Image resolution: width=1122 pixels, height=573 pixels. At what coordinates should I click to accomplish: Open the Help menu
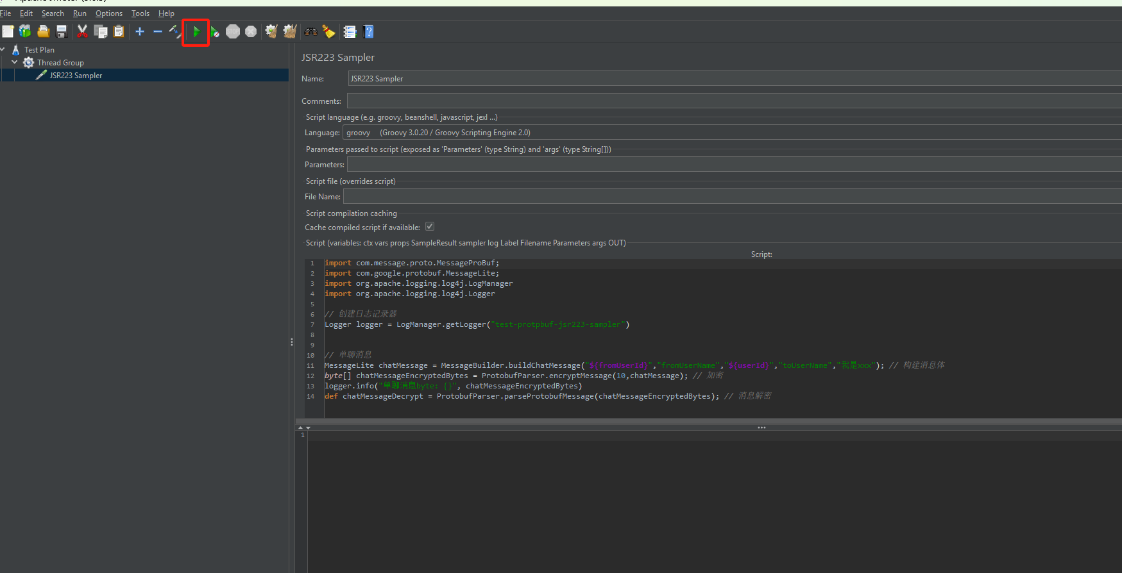click(x=166, y=13)
